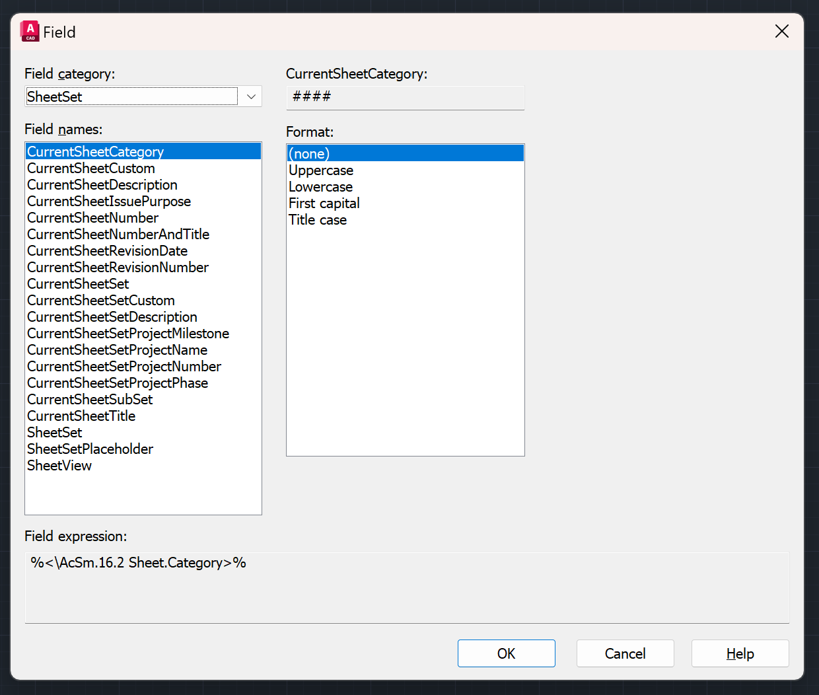Pick CurrentSheetRevisionDate field name

click(107, 251)
